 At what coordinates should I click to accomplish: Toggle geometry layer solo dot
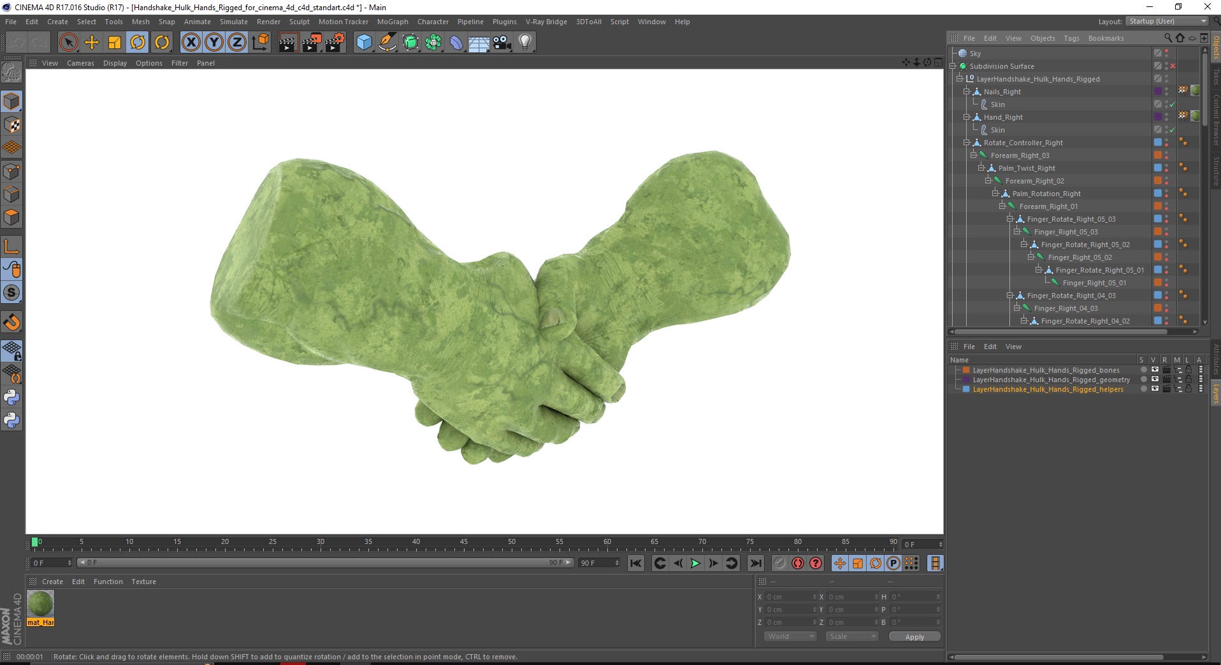1144,380
